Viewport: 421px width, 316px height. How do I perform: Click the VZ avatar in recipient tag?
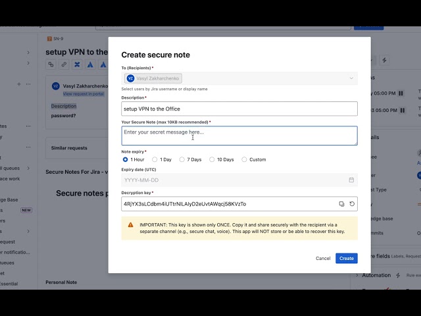click(130, 78)
